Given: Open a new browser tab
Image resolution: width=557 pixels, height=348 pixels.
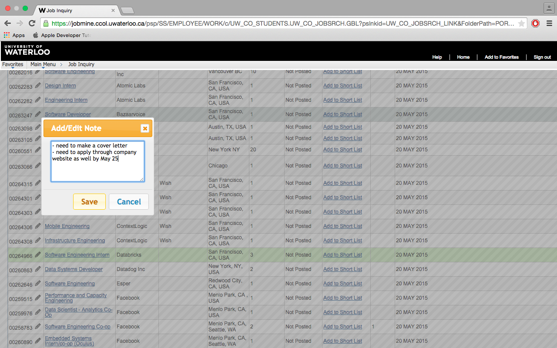Looking at the screenshot, I should 127,10.
